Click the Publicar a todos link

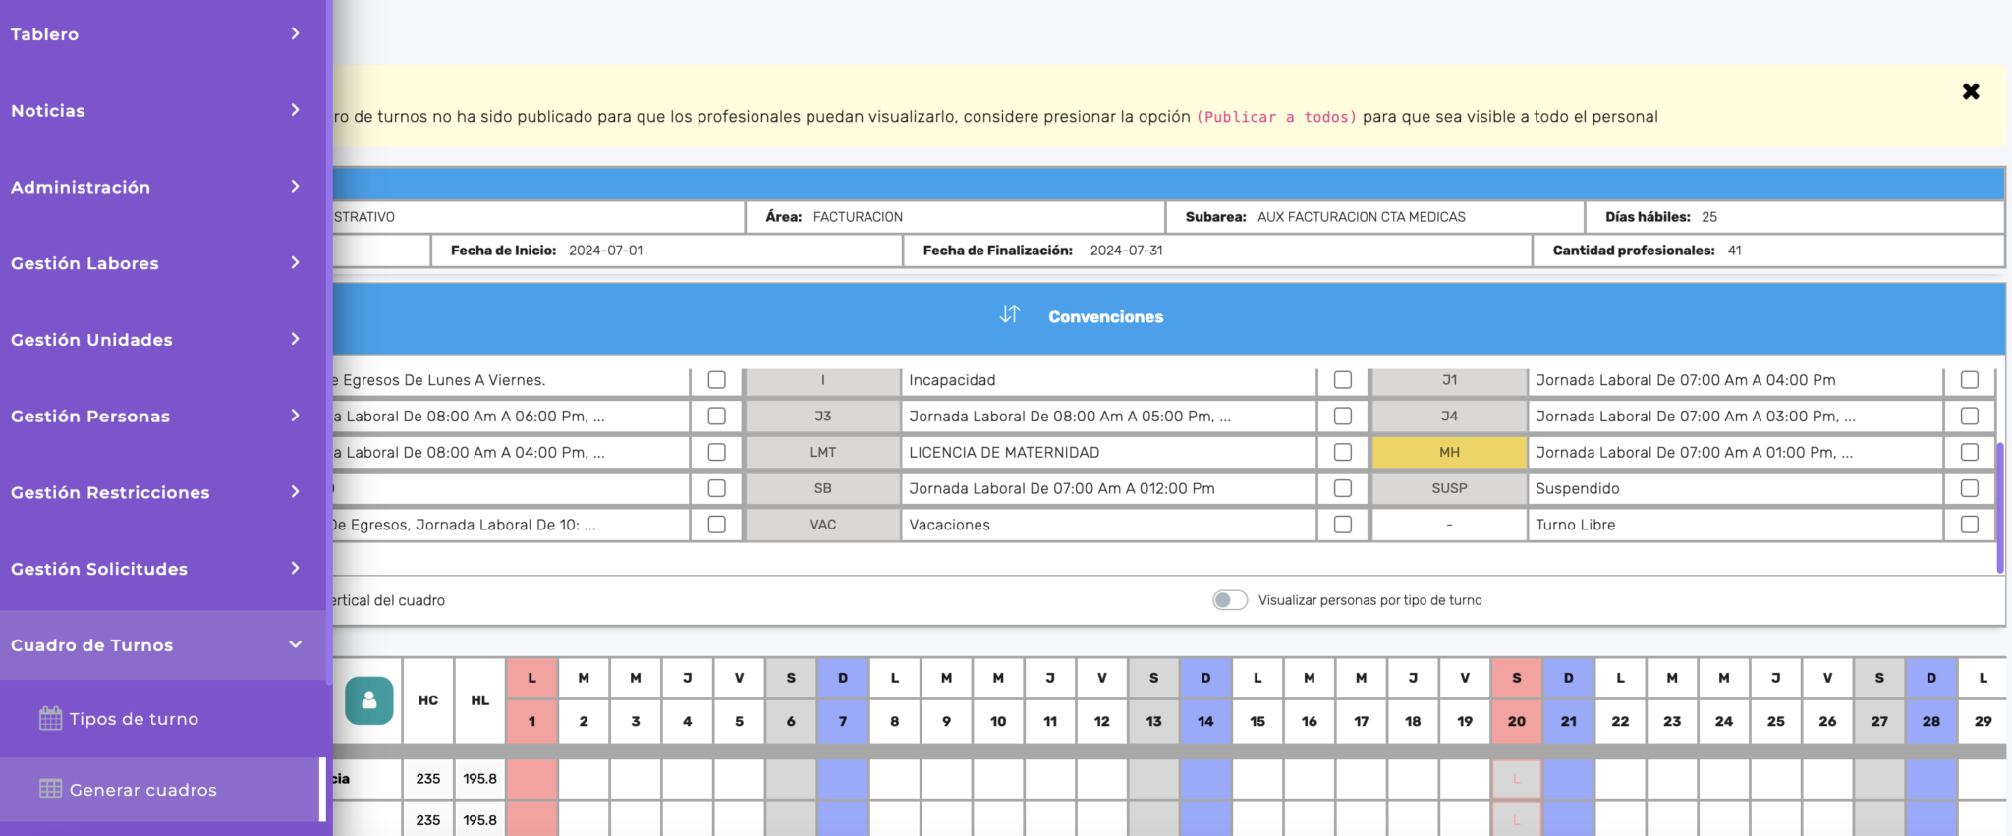(1276, 117)
